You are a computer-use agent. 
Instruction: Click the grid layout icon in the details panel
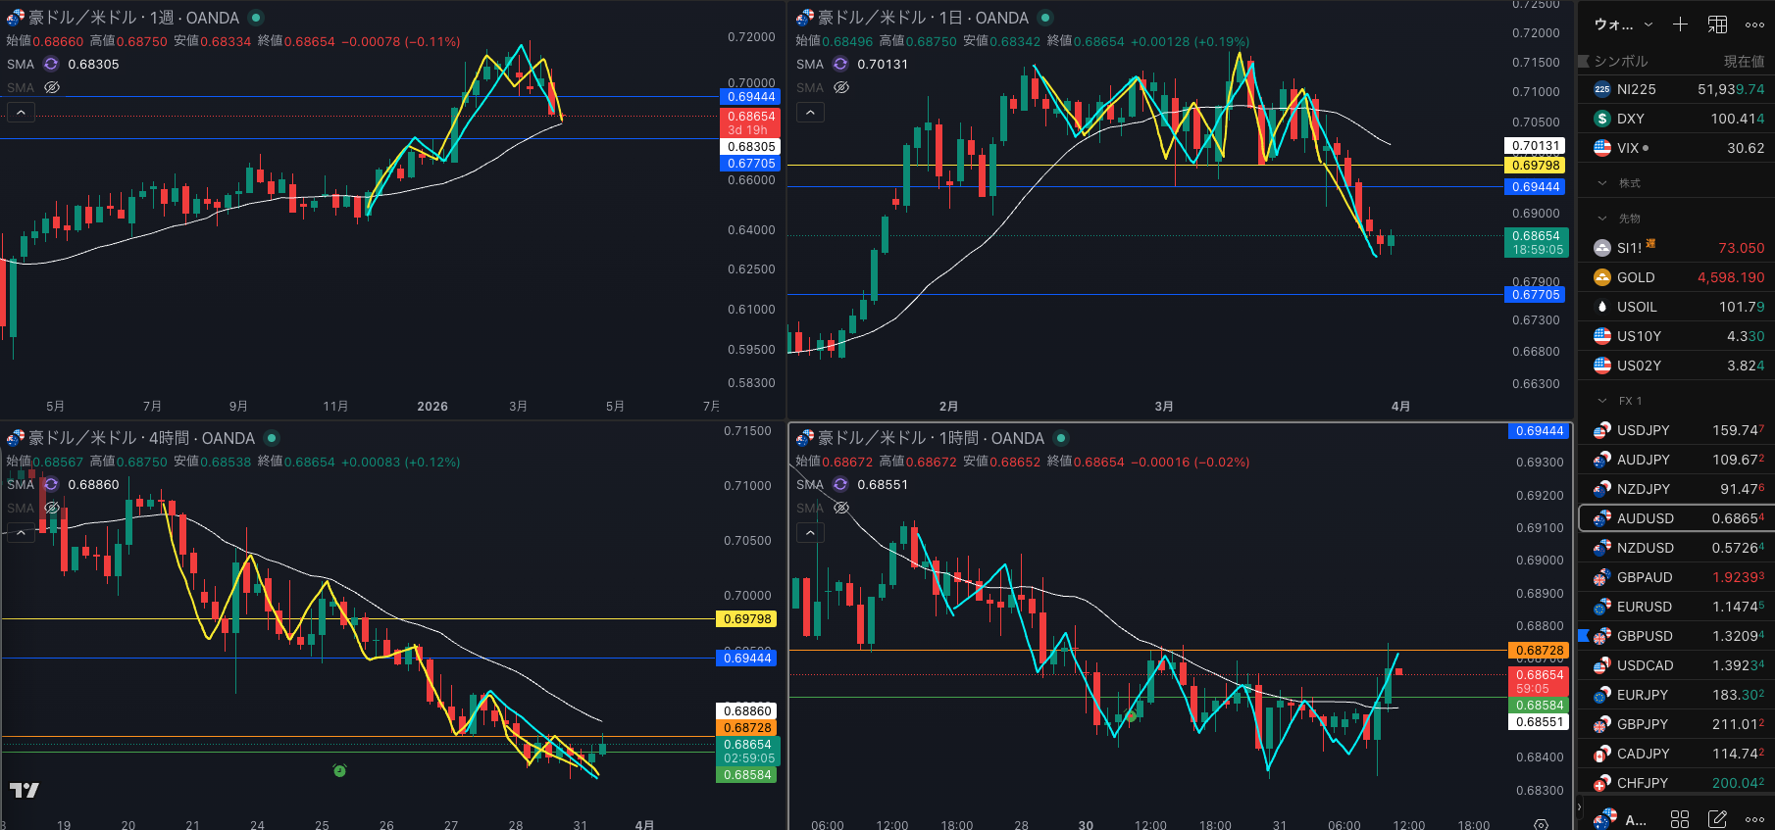(x=1679, y=818)
